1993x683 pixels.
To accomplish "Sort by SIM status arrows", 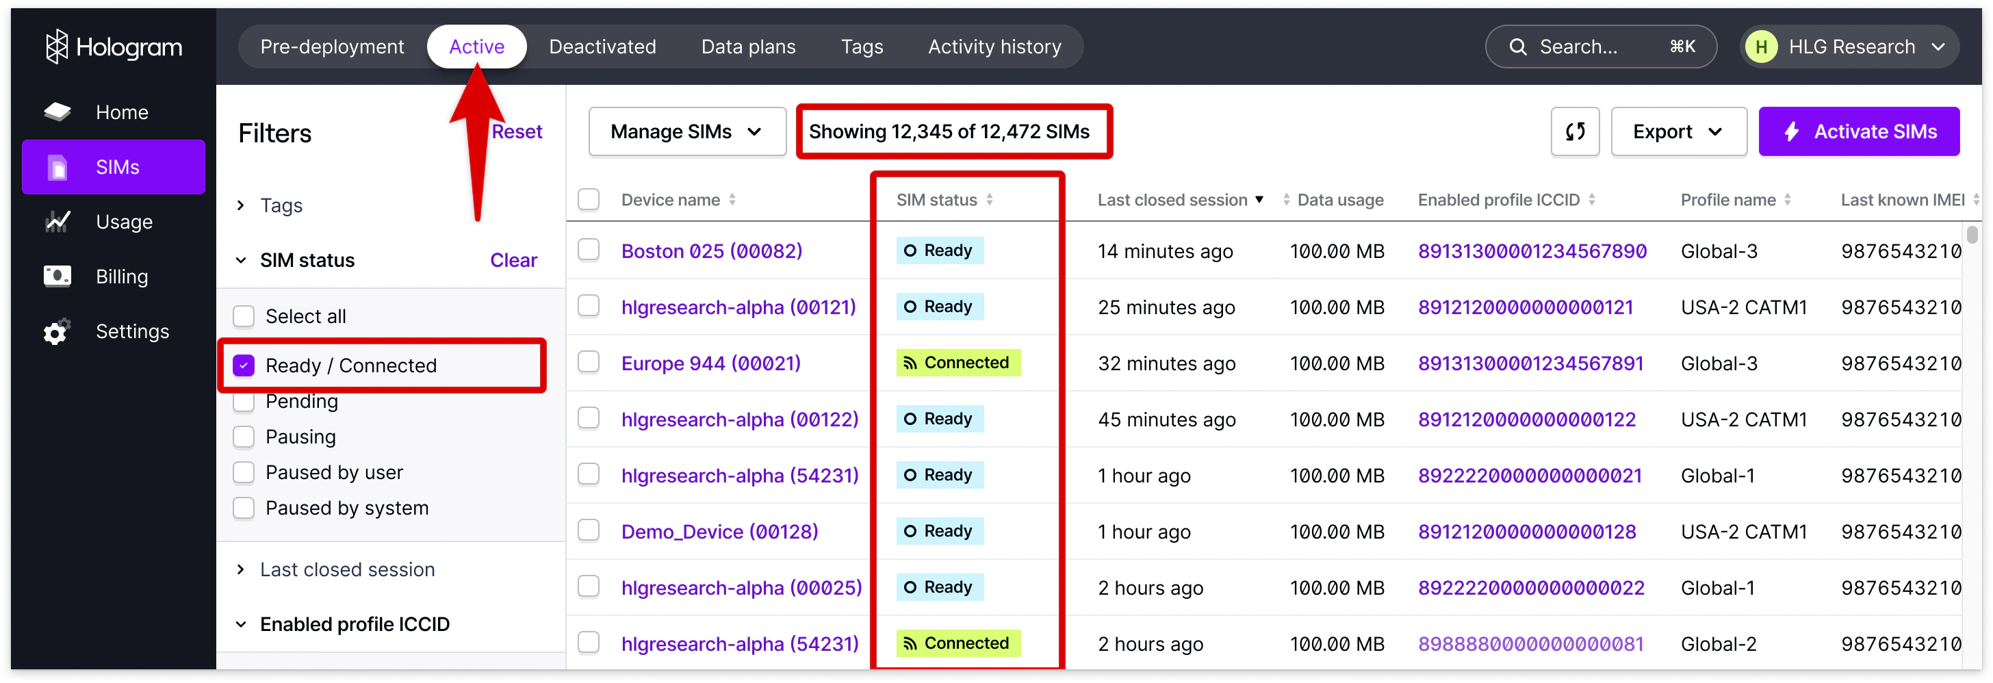I will (990, 200).
